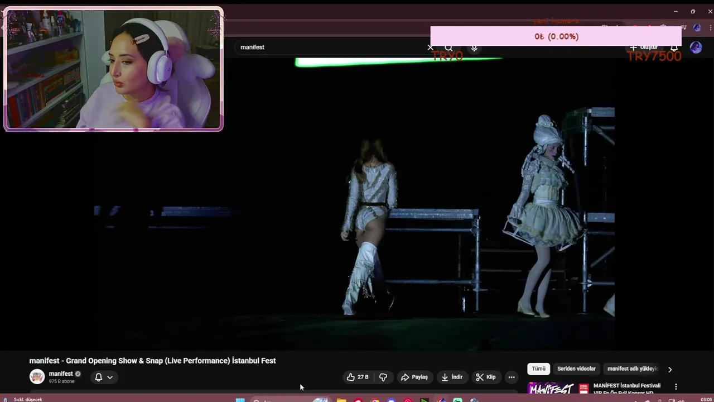Click the İndir download button
This screenshot has width=714, height=402.
click(452, 377)
